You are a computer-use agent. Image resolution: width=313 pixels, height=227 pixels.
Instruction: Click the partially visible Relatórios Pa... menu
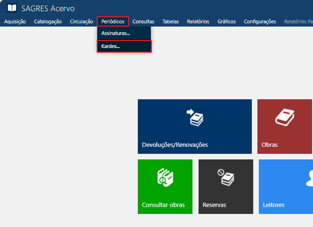click(x=298, y=21)
